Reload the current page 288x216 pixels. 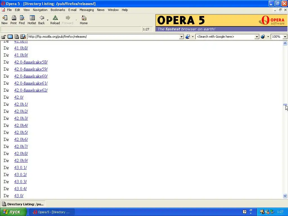coord(55,20)
